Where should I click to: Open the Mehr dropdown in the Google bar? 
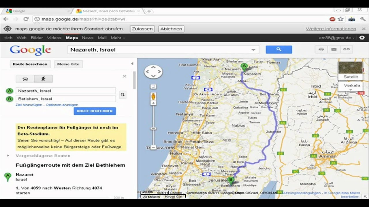(x=118, y=38)
